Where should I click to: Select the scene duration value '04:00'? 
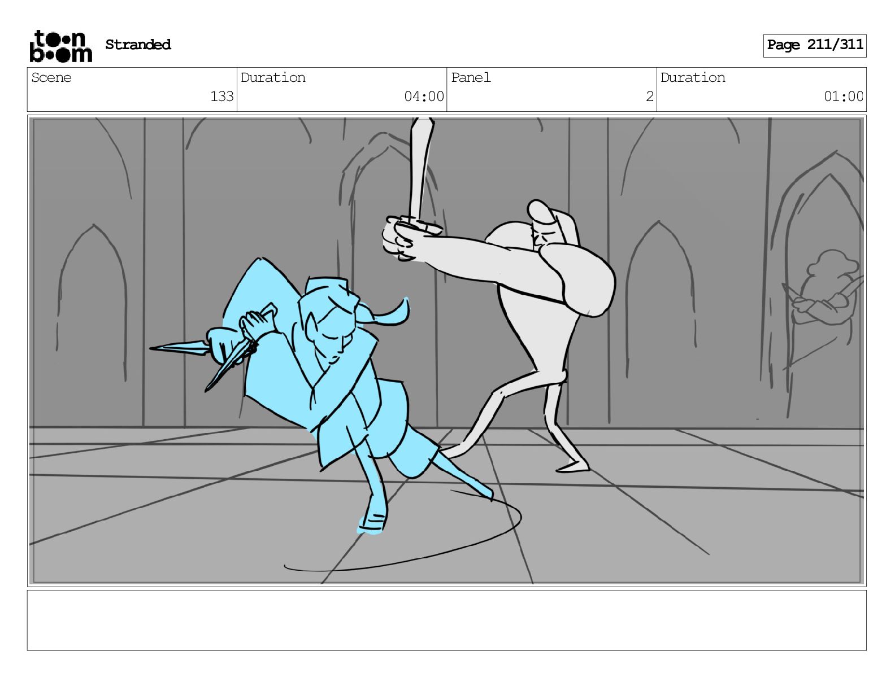[x=424, y=97]
